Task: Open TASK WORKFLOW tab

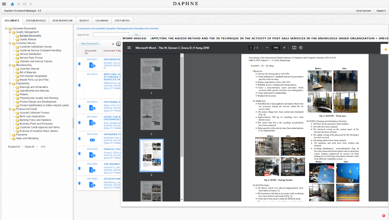Action: [x=62, y=21]
